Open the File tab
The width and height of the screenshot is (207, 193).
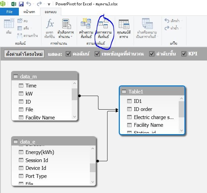pyautogui.click(x=9, y=12)
